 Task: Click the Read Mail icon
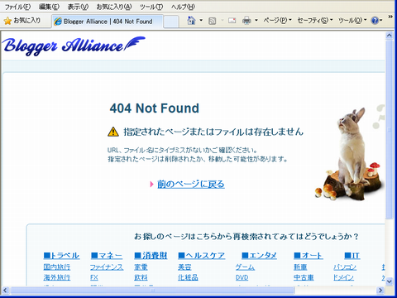232,21
